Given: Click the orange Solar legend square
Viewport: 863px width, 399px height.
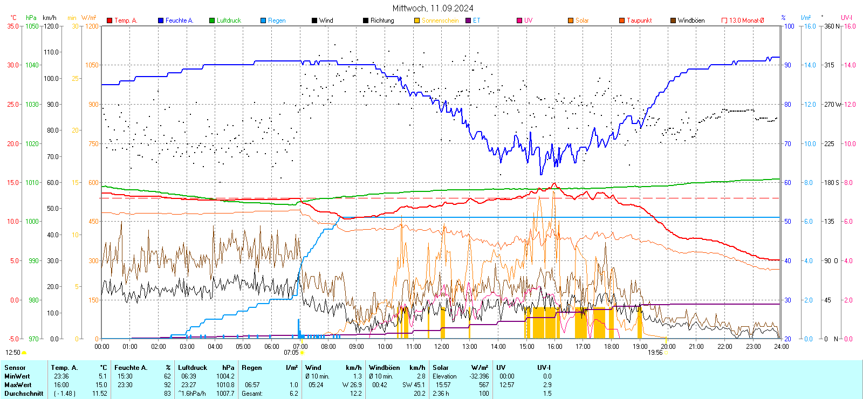Looking at the screenshot, I should click(571, 20).
